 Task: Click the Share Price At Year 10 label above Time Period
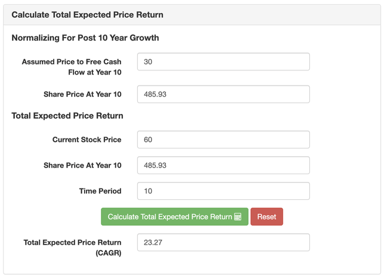82,165
